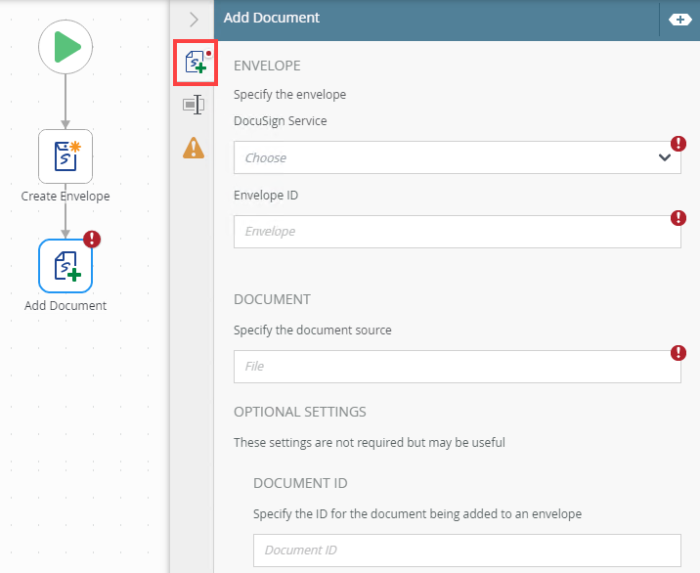Click the toggle icon in panel header
The height and width of the screenshot is (573, 700).
click(x=679, y=19)
